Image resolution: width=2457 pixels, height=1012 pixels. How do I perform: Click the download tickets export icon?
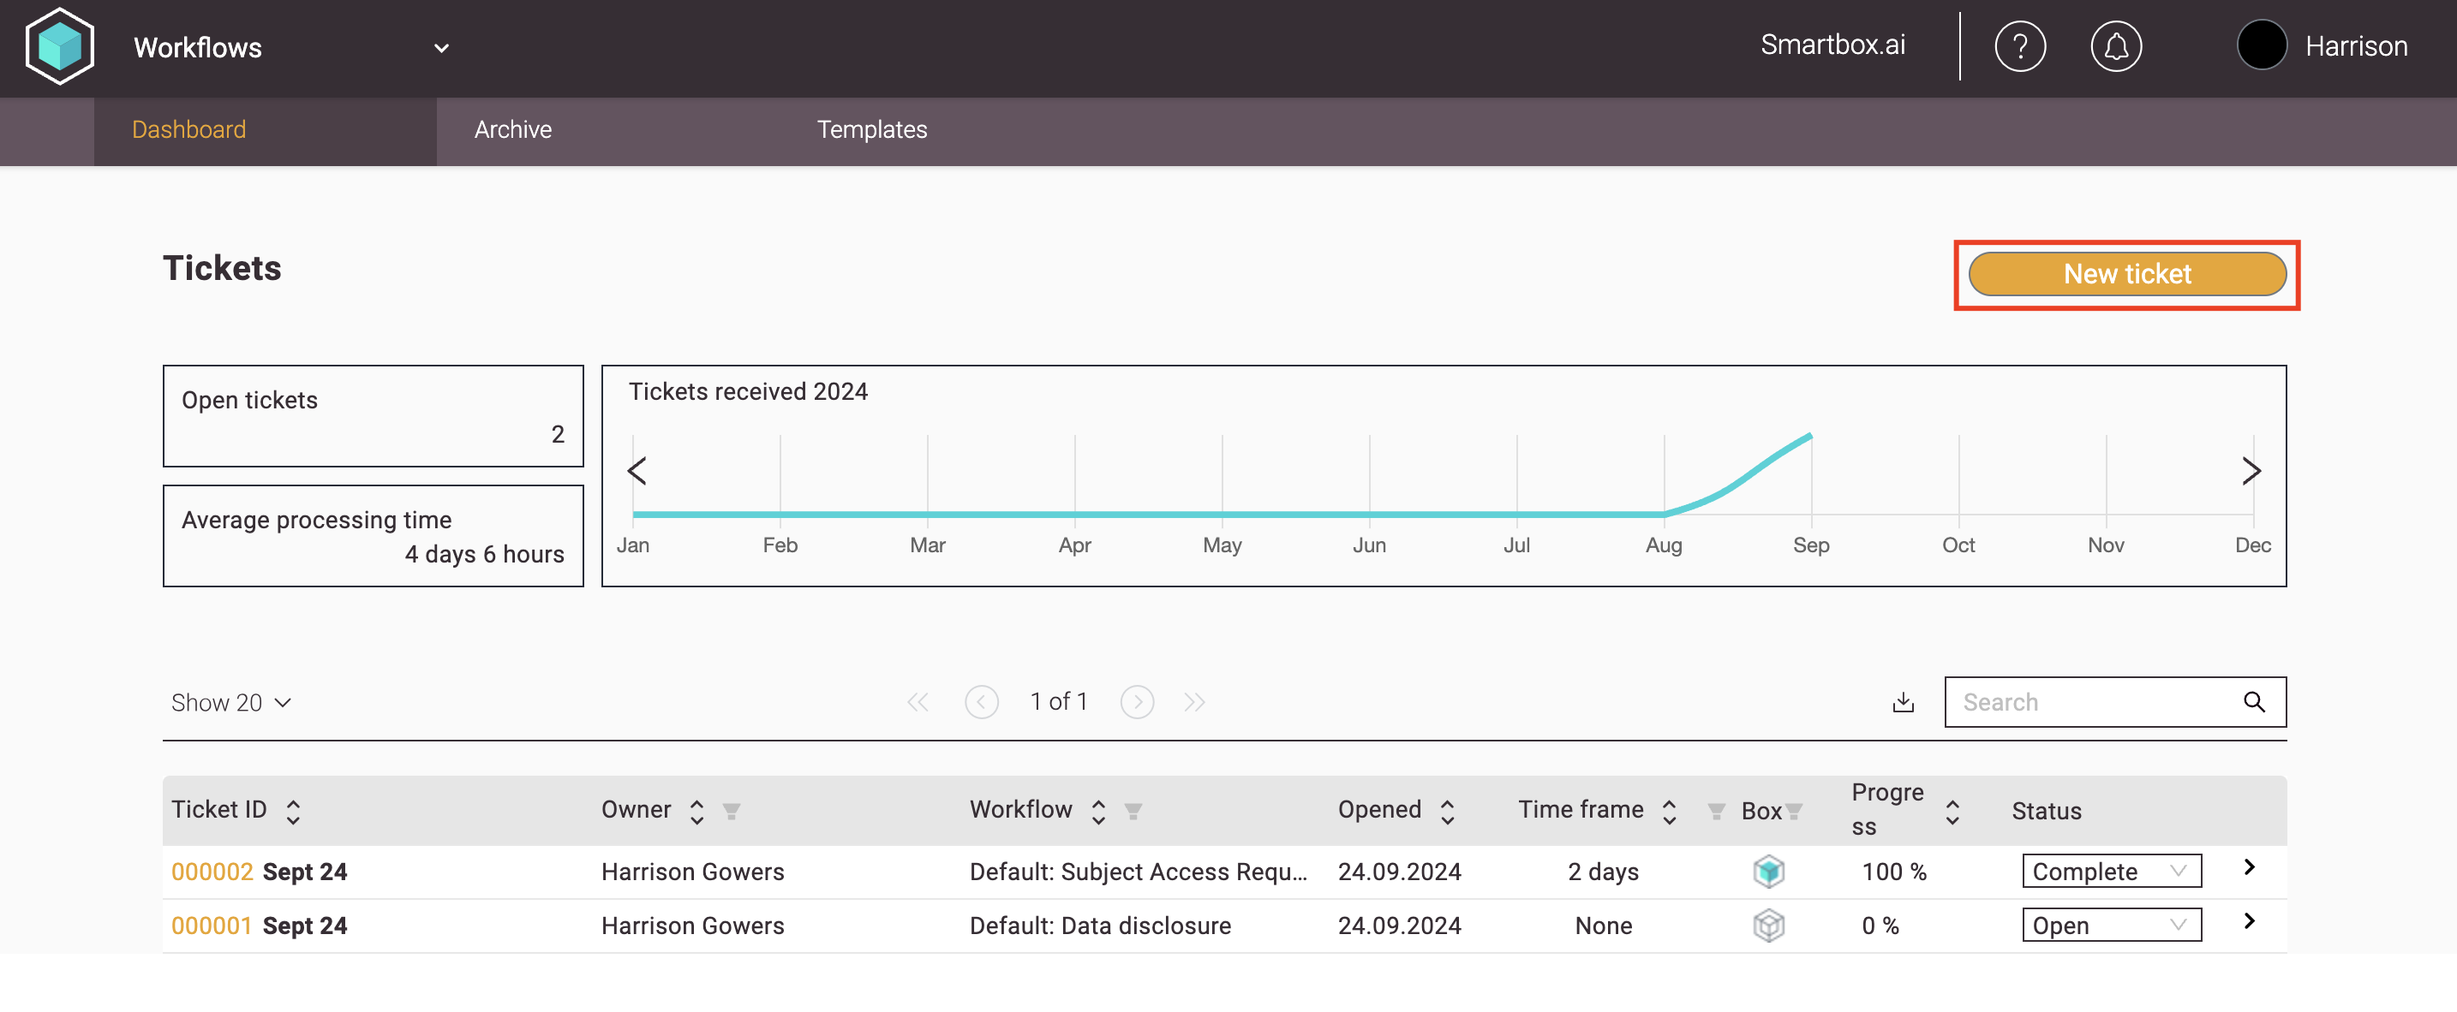point(1903,702)
